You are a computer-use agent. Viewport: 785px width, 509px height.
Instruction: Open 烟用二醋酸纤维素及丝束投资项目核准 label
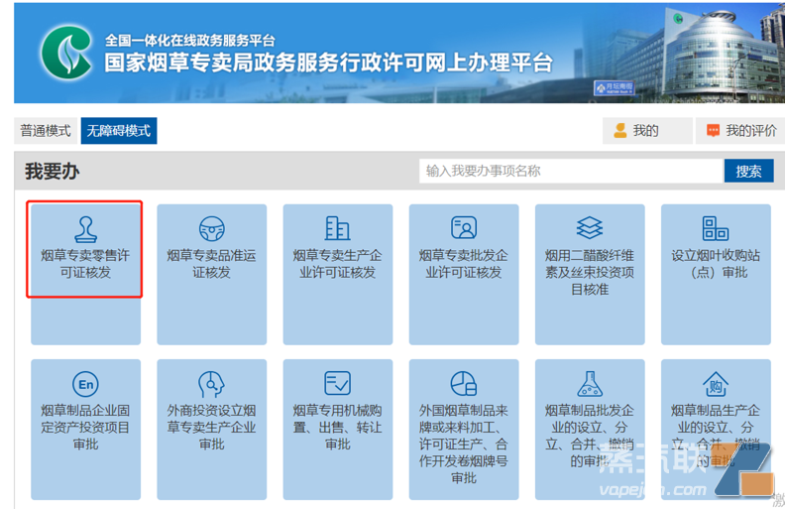590,273
